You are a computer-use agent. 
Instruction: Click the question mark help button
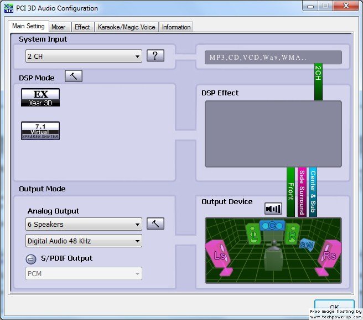click(x=155, y=55)
